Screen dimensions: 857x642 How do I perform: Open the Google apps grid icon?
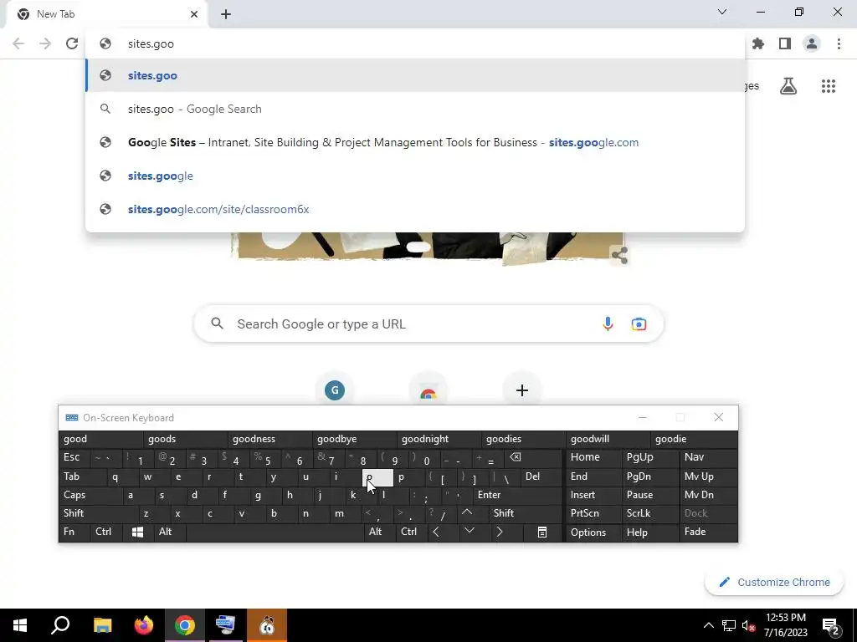coord(829,86)
